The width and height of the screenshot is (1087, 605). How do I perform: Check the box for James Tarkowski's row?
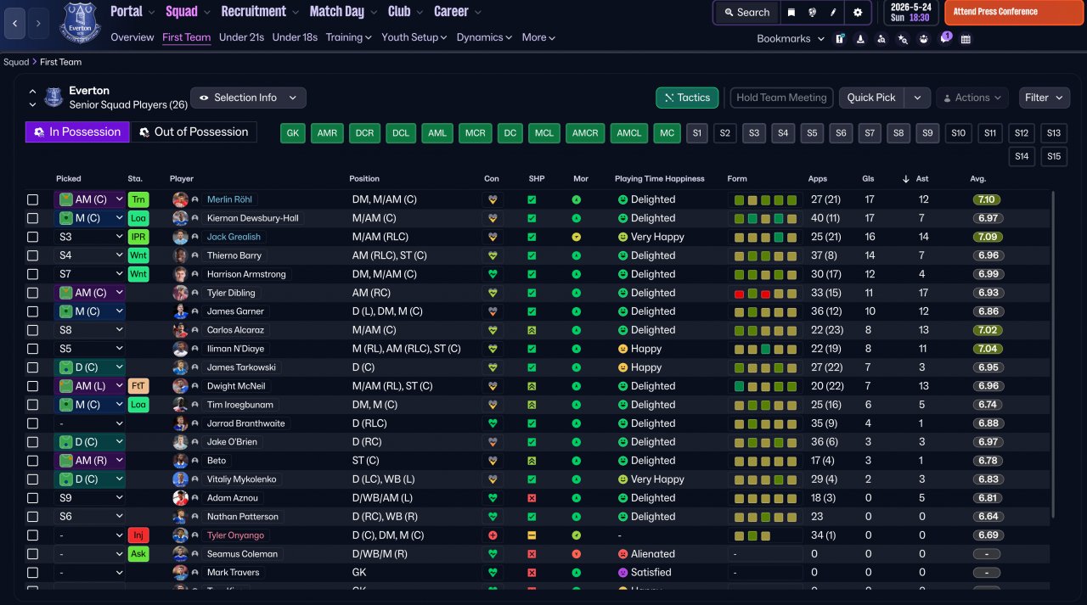[32, 367]
